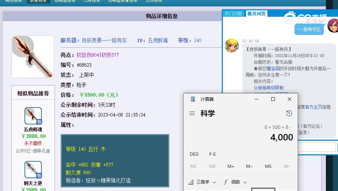Open 新服等级限制 link
Viewport: 338px width, 191px height.
(x=271, y=88)
